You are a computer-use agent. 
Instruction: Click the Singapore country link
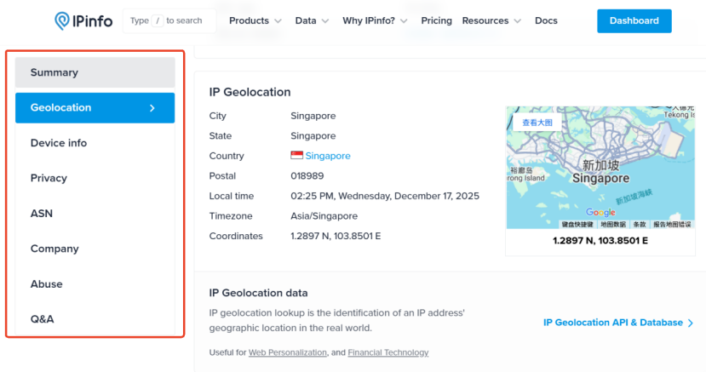(328, 156)
